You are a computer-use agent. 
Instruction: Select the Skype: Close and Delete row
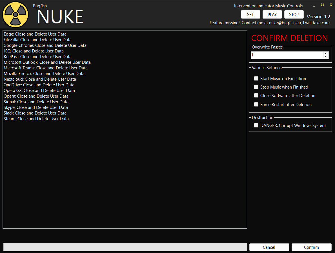coord(125,107)
